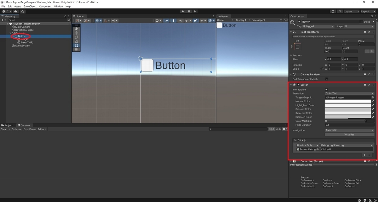Image resolution: width=378 pixels, height=202 pixels.
Task: Open the Console Editor dropdown
Action: point(42,129)
